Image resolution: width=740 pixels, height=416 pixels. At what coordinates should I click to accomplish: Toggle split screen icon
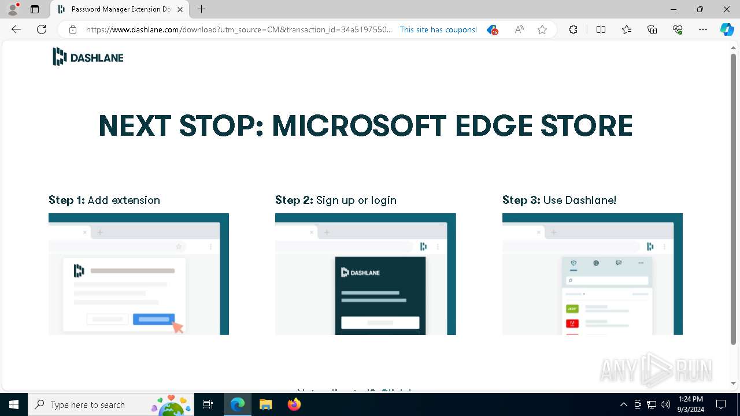pyautogui.click(x=601, y=29)
